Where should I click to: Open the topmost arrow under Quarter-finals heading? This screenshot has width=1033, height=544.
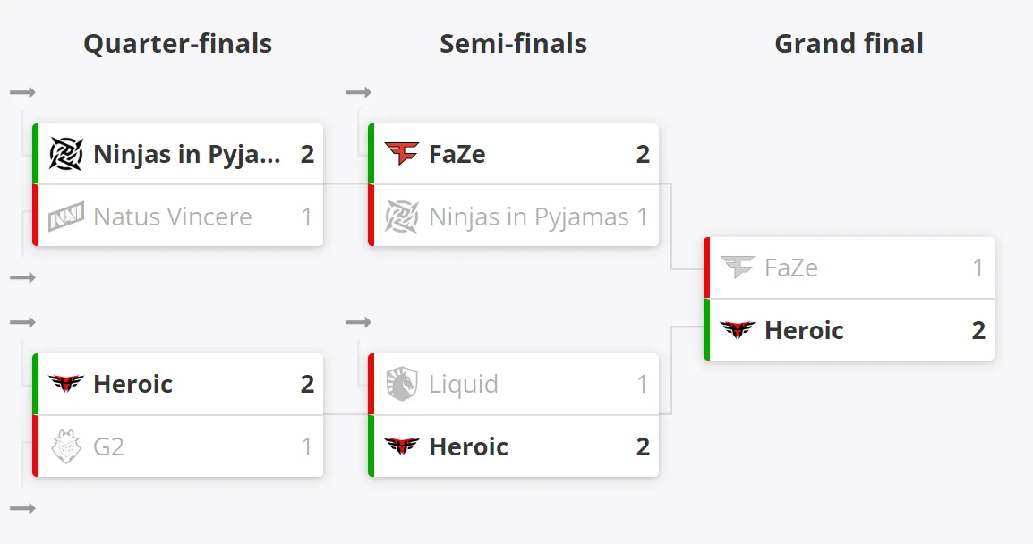(22, 92)
